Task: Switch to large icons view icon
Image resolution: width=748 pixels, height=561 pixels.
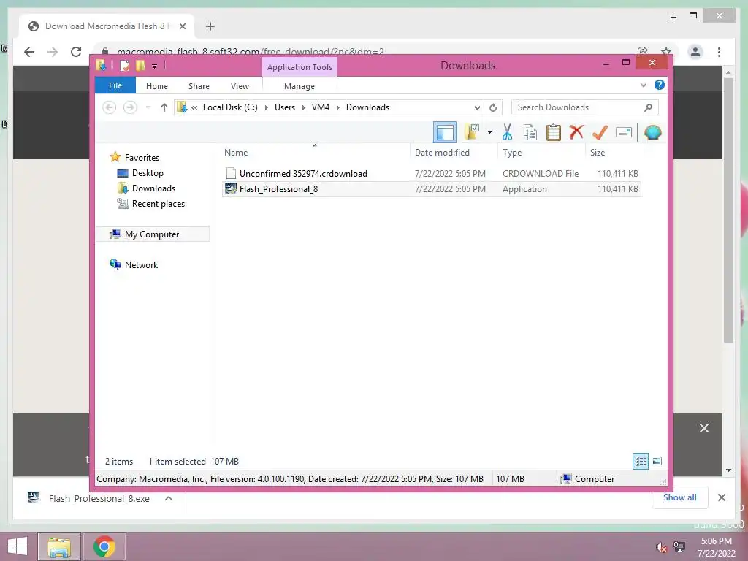Action: [657, 461]
